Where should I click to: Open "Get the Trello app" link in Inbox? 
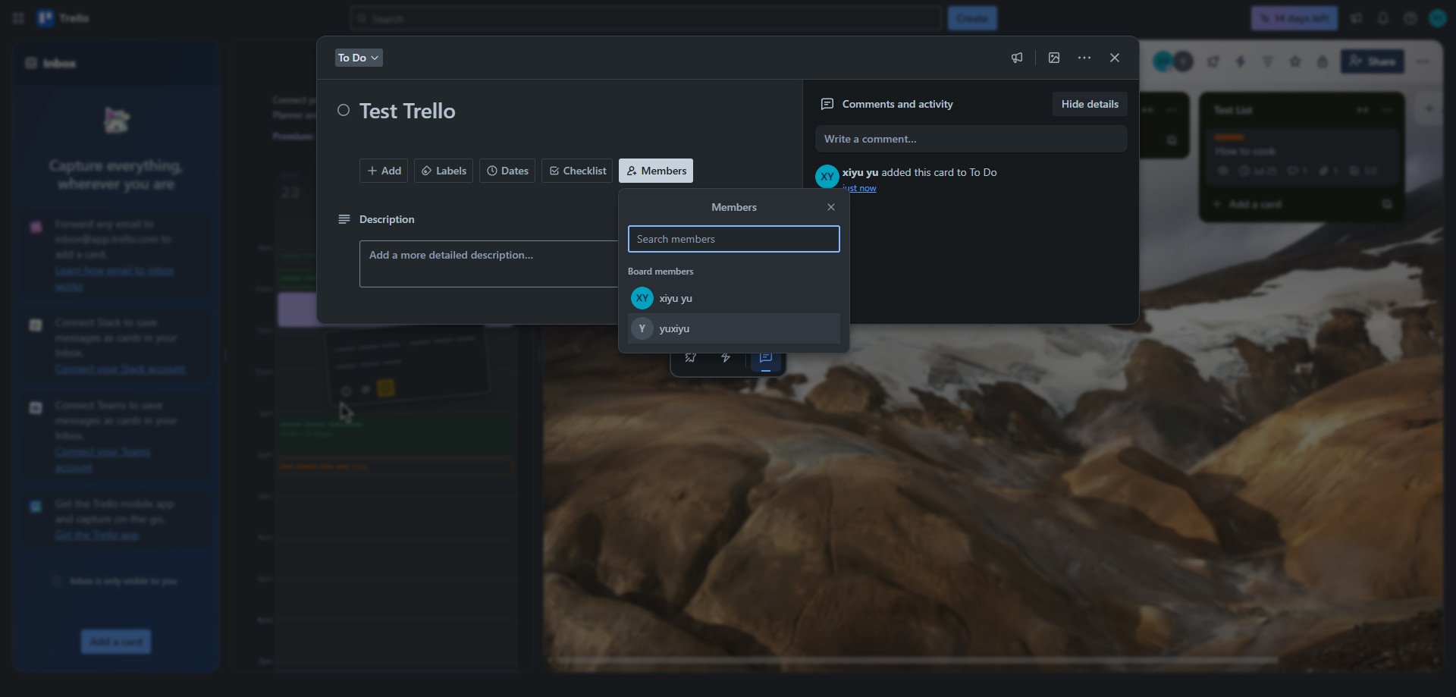97,535
